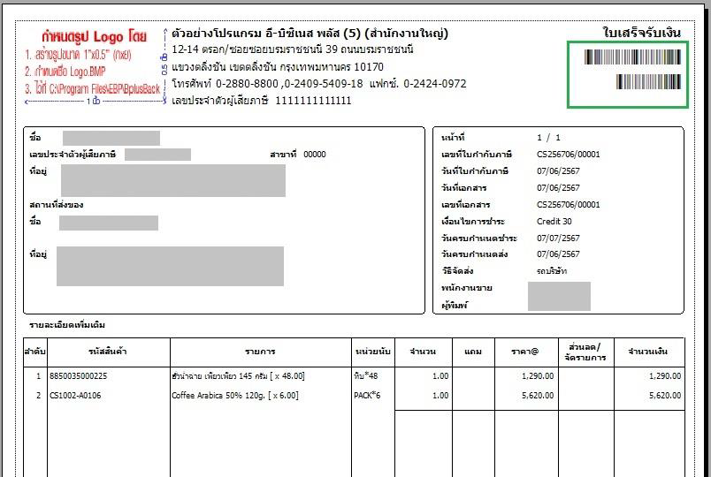The image size is (711, 477).
Task: Click the redacted ship-to address block
Action: [x=171, y=266]
